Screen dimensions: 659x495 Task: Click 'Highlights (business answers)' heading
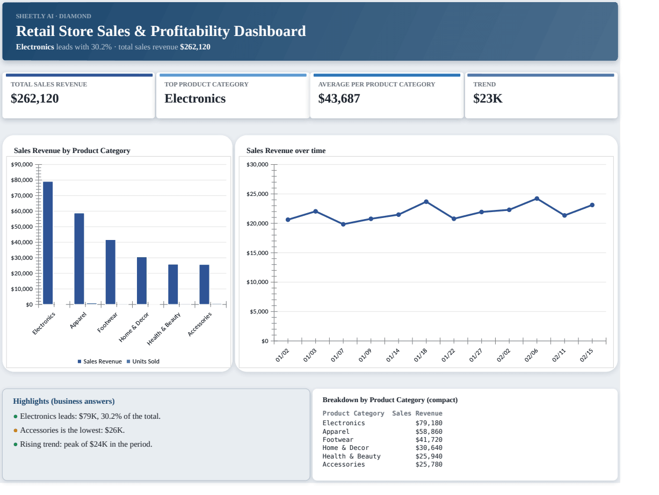tap(64, 401)
